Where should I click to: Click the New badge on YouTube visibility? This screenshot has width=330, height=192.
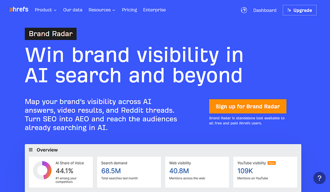click(x=271, y=163)
